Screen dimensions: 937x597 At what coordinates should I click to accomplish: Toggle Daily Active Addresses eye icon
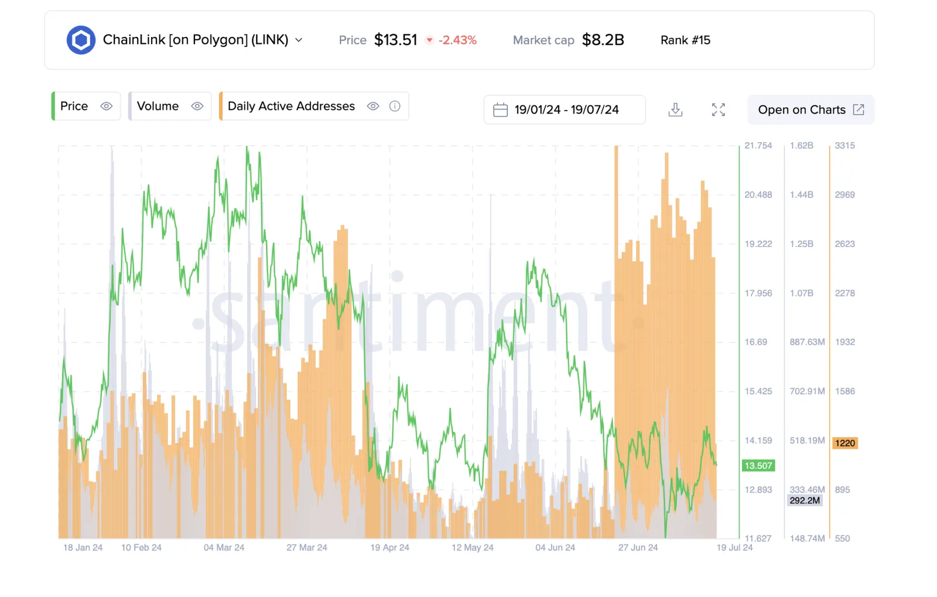coord(373,107)
